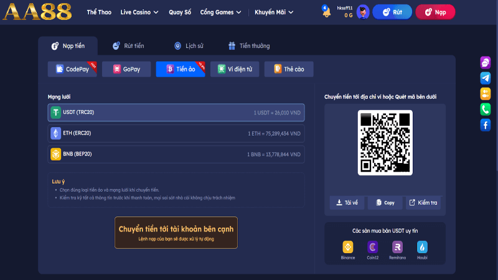Click the blue Rút button
Screen dimensions: 498x280
pyautogui.click(x=392, y=12)
